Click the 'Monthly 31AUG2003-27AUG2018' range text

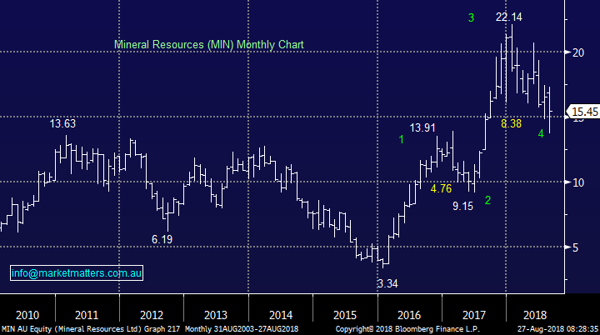point(242,329)
